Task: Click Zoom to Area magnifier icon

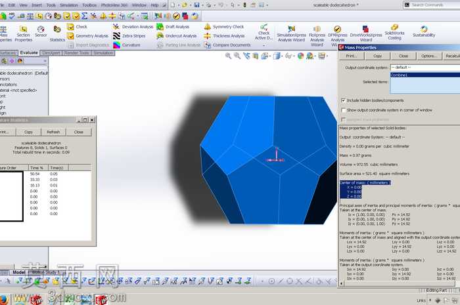Action: (x=237, y=56)
